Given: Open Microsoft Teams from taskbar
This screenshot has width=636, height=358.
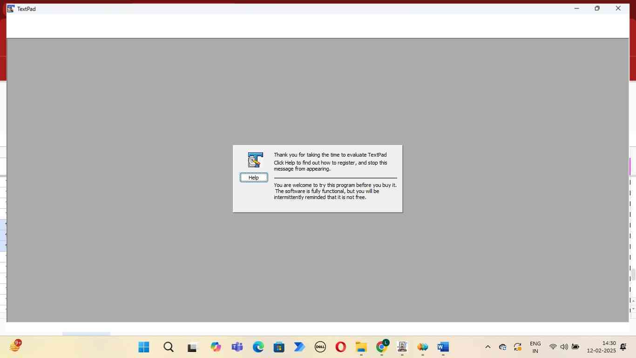Looking at the screenshot, I should [x=237, y=347].
